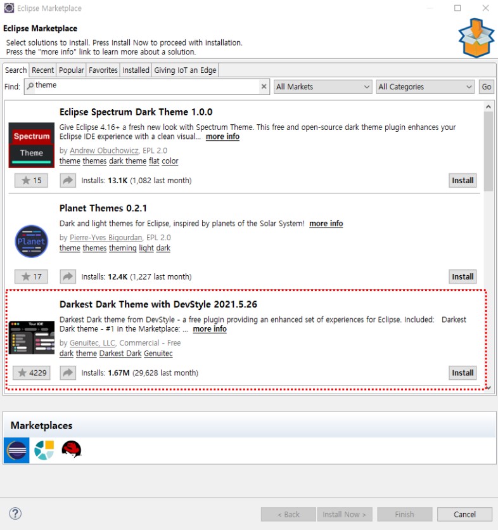Click the 'flat' tag under Spectrum Theme

tap(154, 161)
